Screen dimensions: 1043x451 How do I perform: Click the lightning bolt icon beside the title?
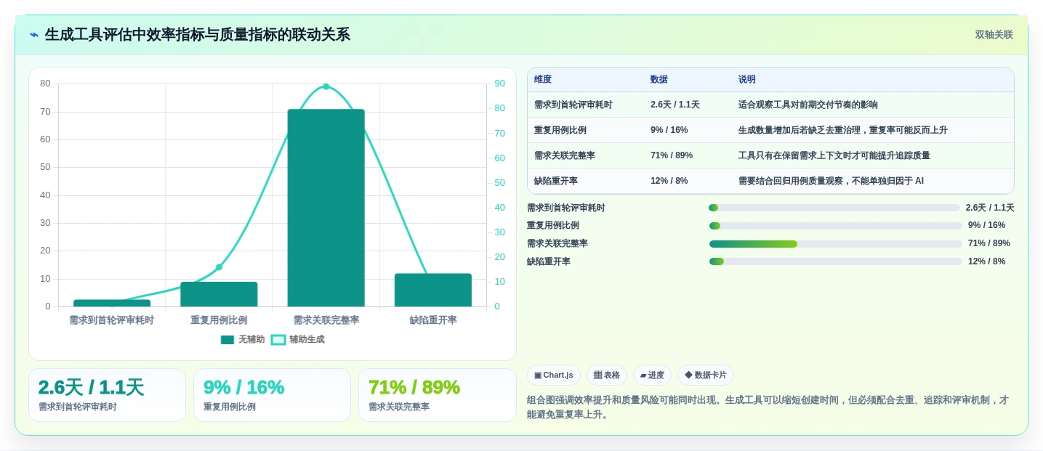click(x=34, y=35)
